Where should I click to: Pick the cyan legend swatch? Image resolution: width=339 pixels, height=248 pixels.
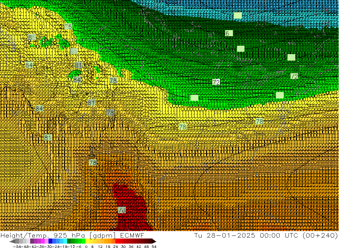(x=65, y=241)
